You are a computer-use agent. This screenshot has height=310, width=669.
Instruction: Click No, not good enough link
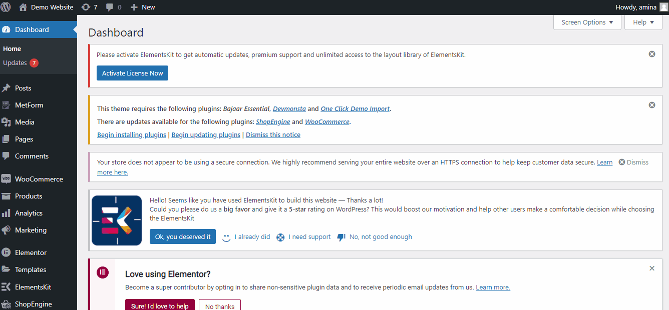pos(381,237)
